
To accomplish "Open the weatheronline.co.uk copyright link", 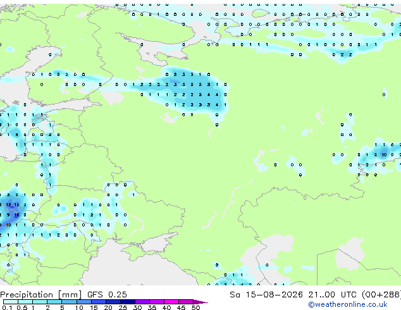I will pyautogui.click(x=348, y=304).
